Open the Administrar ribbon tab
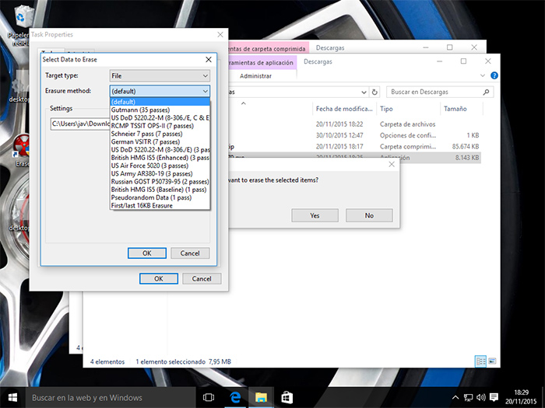Screen dimensions: 545x408 coord(255,76)
